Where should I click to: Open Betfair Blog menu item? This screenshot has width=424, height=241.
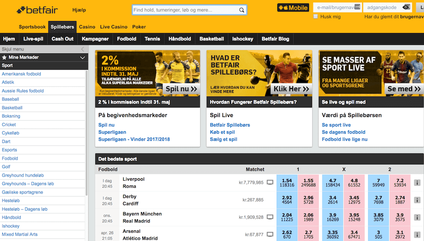point(275,39)
